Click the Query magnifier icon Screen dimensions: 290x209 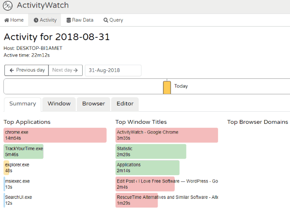[106, 20]
